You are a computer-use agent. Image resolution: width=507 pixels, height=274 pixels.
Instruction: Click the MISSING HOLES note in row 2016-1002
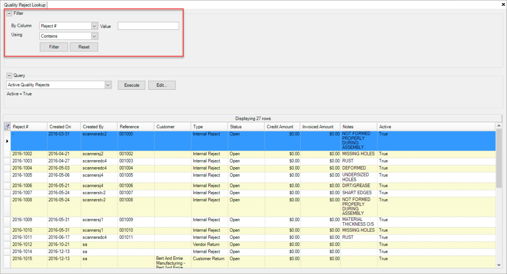tap(359, 154)
